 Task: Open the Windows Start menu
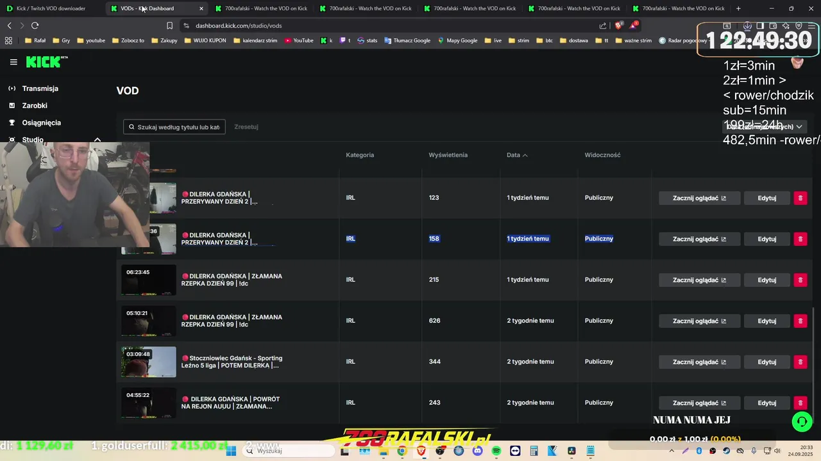click(x=231, y=451)
